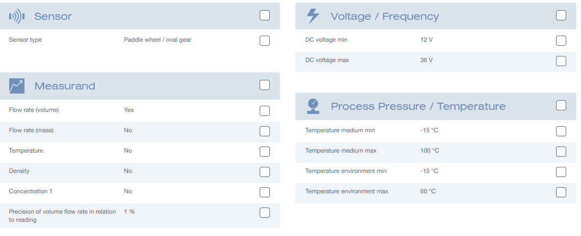The width and height of the screenshot is (581, 236).
Task: Click the Measurand chart icon
Action: tap(17, 86)
